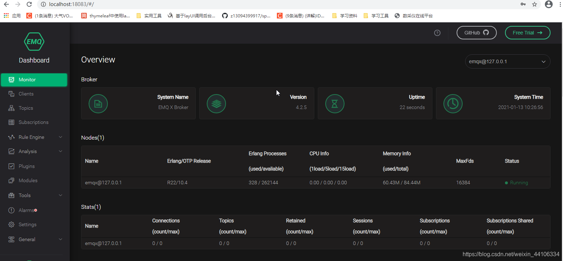Open the 数采仪在线平台 bookmark
Image resolution: width=563 pixels, height=261 pixels.
(x=414, y=16)
